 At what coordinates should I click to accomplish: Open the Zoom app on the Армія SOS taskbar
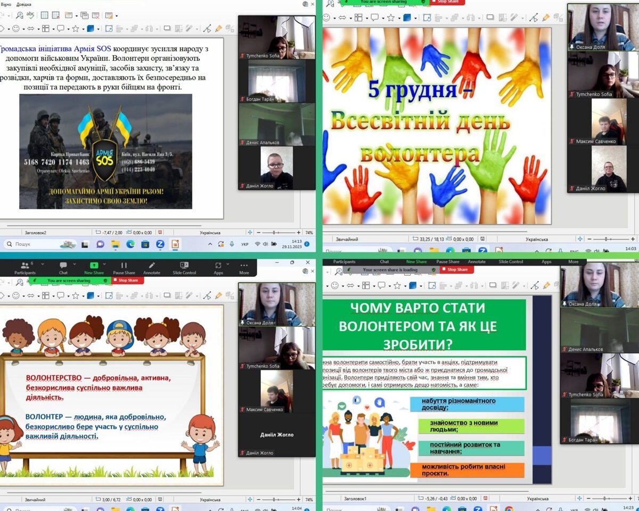(x=160, y=244)
